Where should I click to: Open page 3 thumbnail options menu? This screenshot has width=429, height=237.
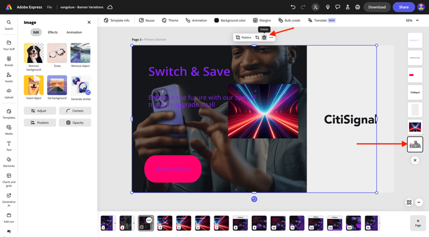149,220
